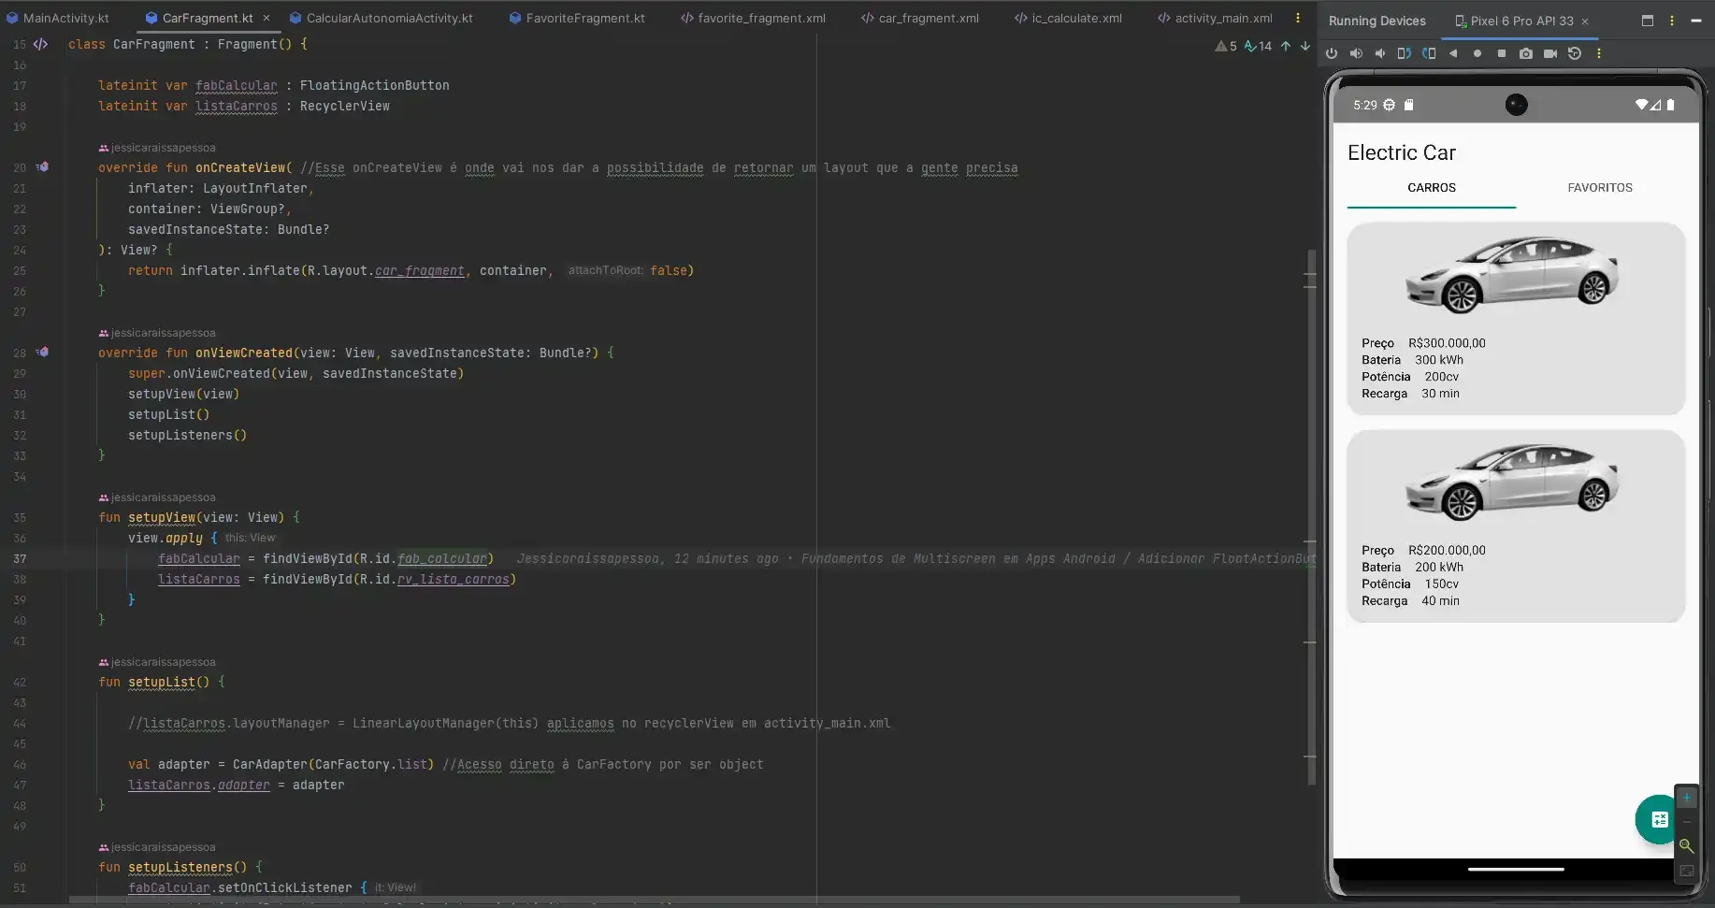
Task: Start emulator screen recording
Action: [x=1550, y=53]
